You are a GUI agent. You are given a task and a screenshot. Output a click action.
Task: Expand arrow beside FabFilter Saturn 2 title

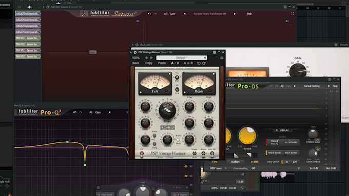[x=44, y=7]
